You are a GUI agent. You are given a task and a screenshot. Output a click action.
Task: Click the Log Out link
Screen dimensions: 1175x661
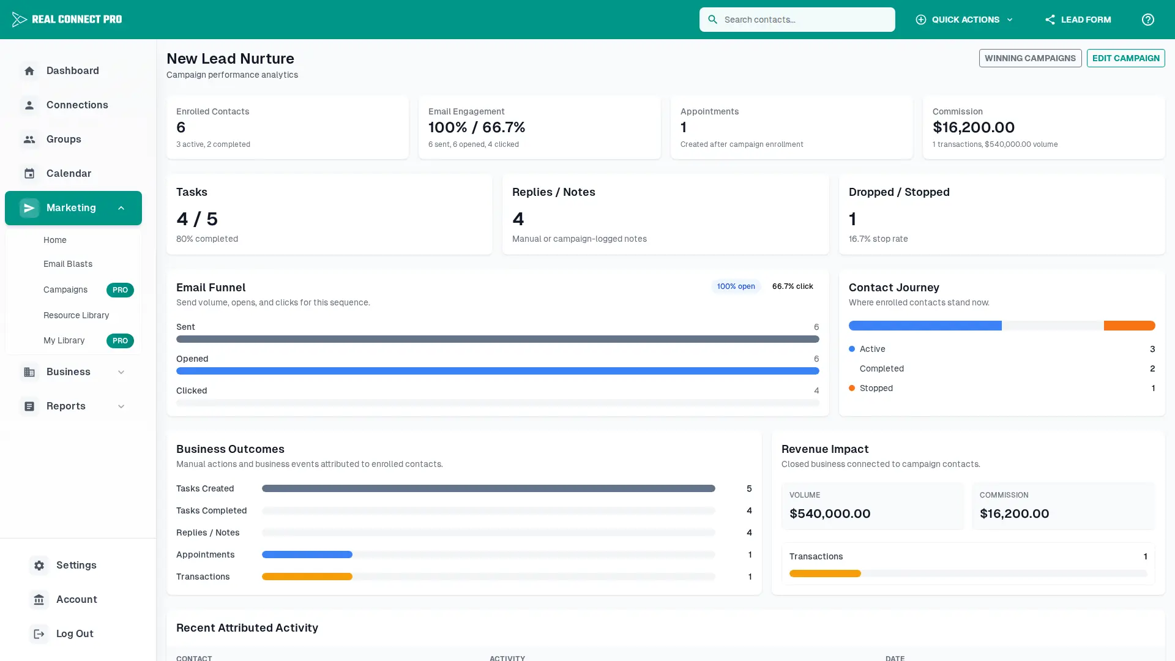pos(73,634)
